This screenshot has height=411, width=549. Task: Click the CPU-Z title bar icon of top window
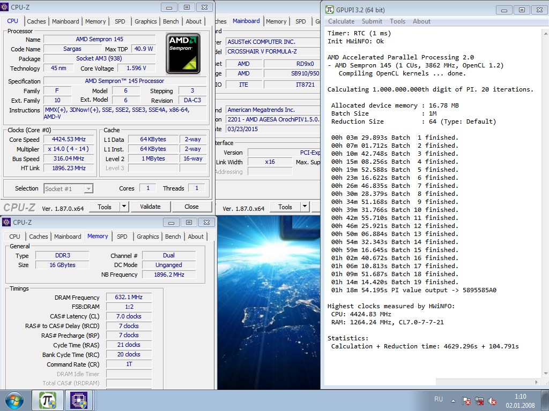point(4,7)
